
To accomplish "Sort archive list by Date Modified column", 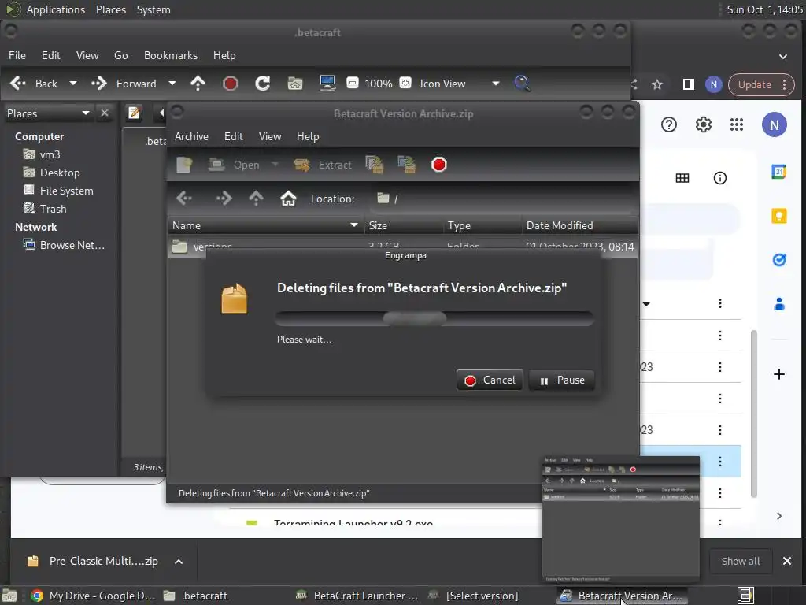I will (x=579, y=225).
